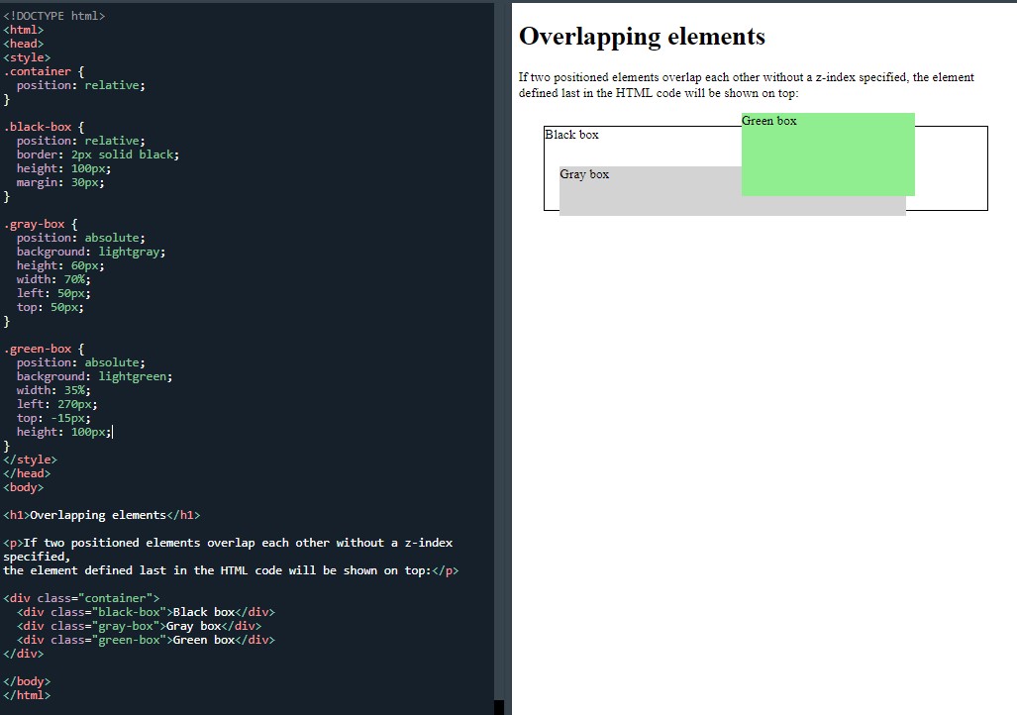The width and height of the screenshot is (1017, 715).
Task: Click the preview paragraph about z-index
Action: [x=746, y=85]
